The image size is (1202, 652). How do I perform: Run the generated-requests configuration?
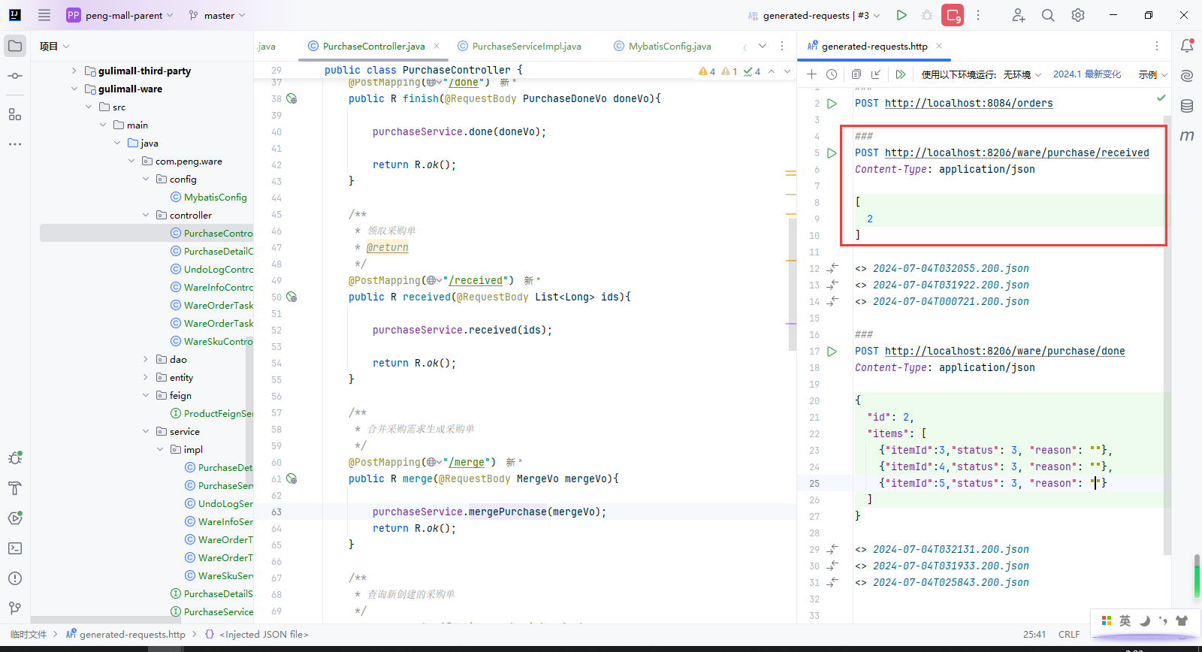(901, 15)
